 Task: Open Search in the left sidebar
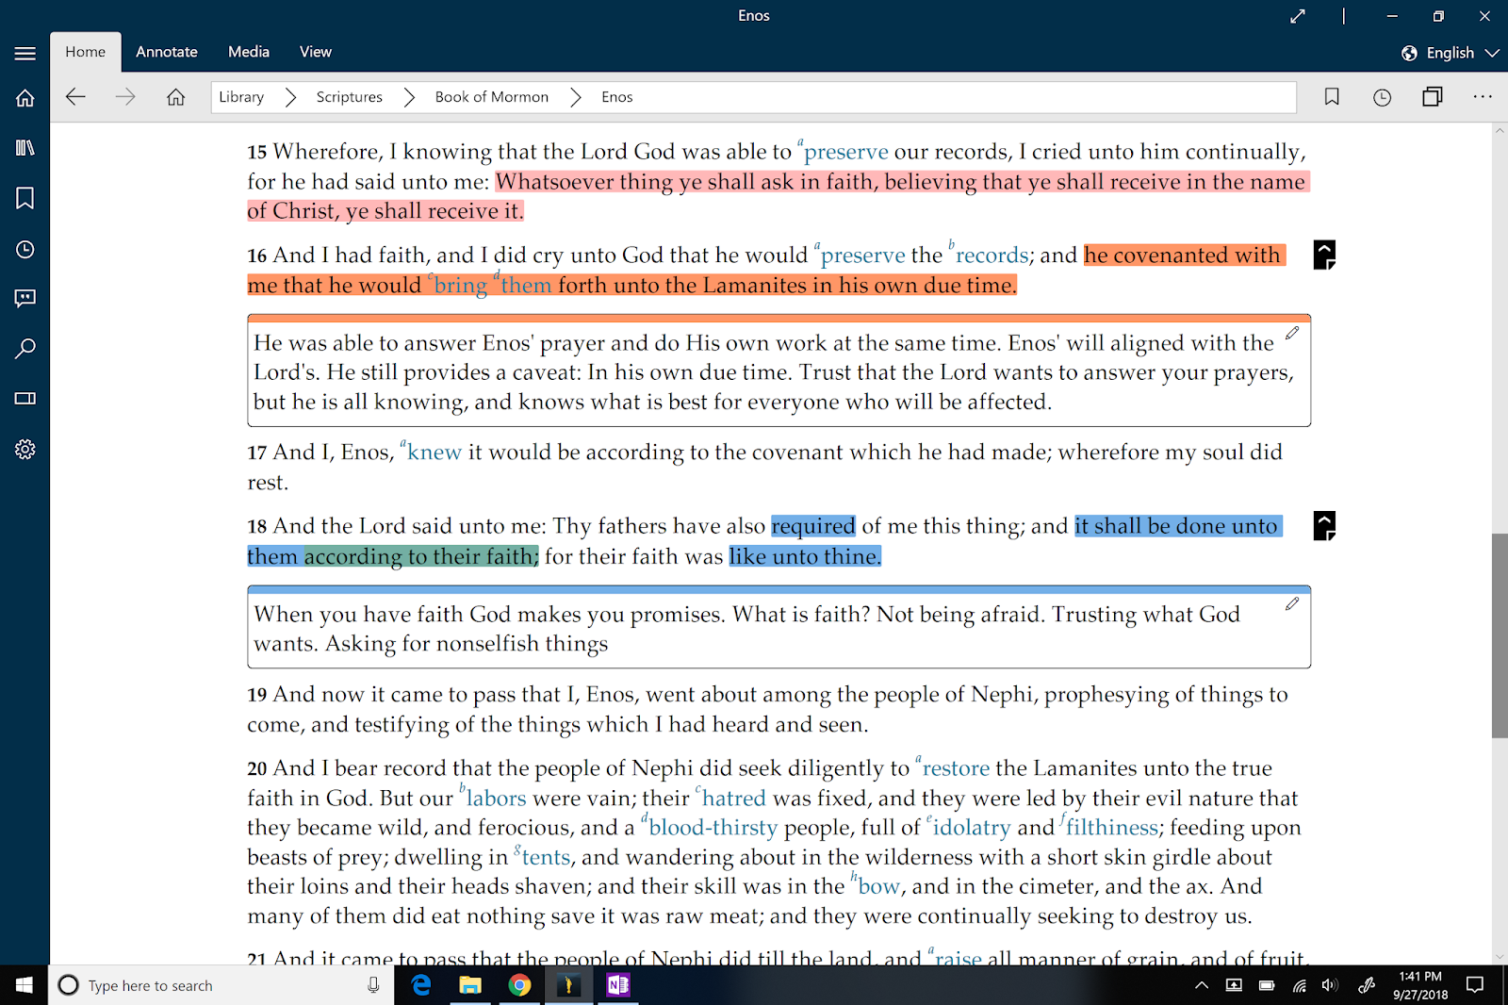click(x=25, y=349)
